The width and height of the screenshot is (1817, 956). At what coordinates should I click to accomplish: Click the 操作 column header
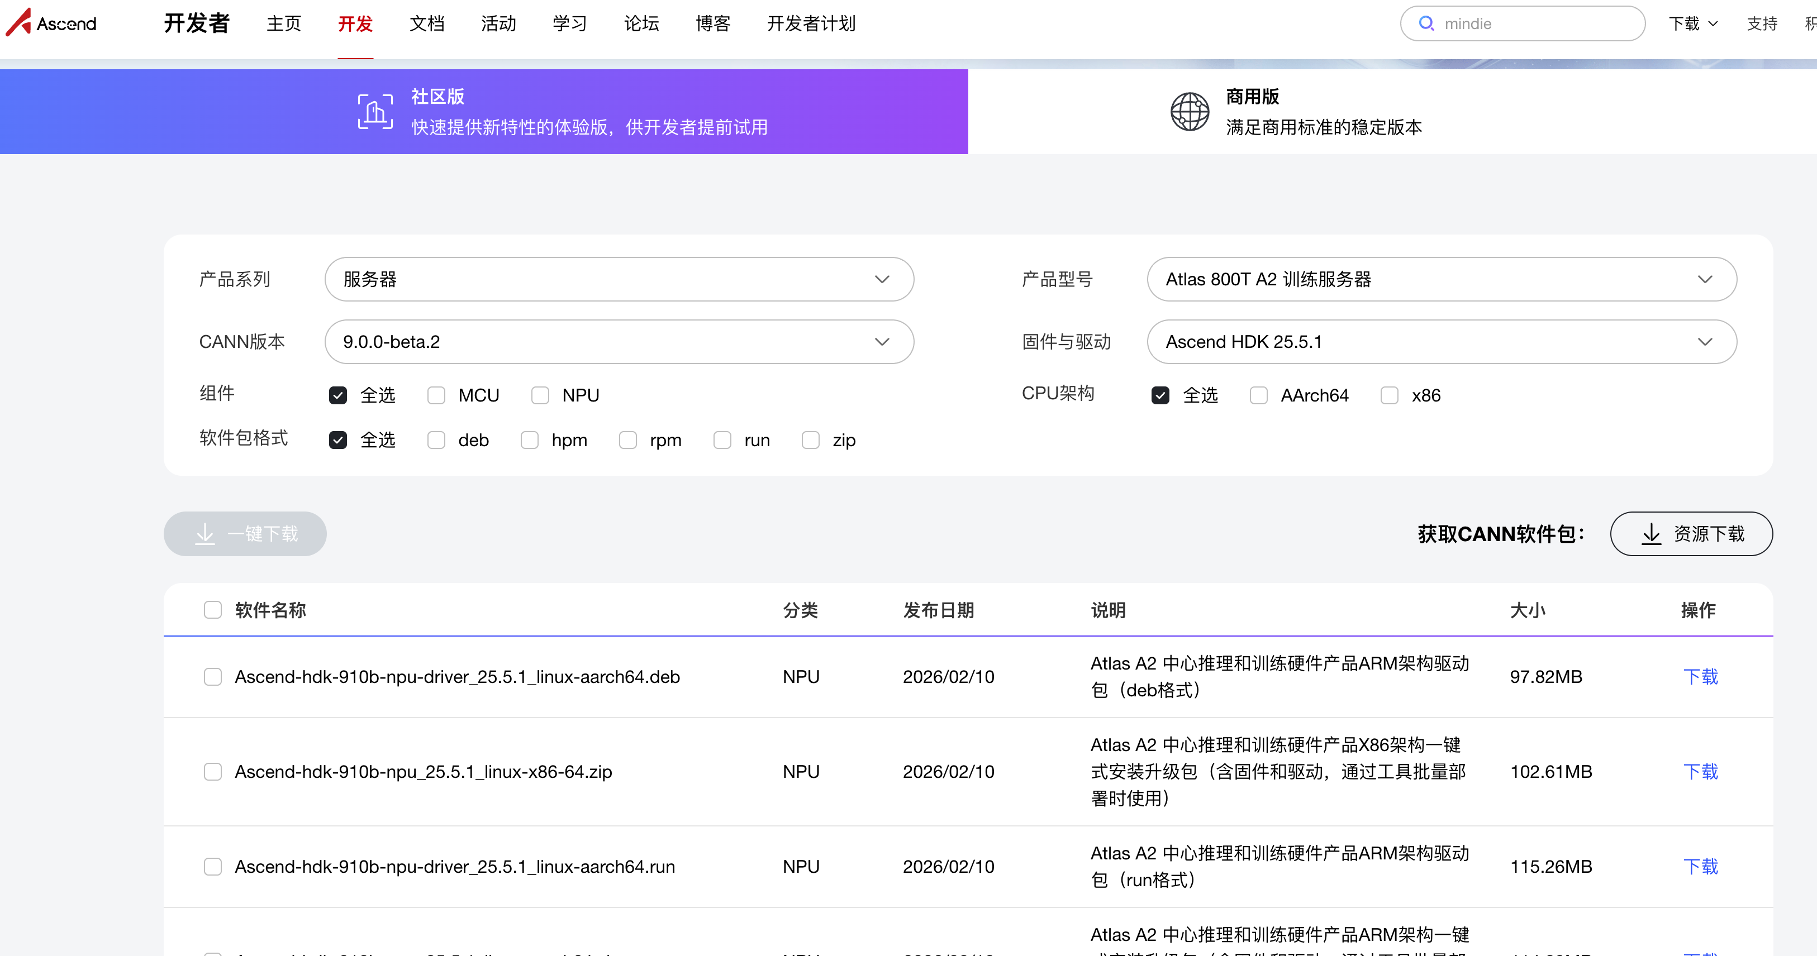point(1698,610)
